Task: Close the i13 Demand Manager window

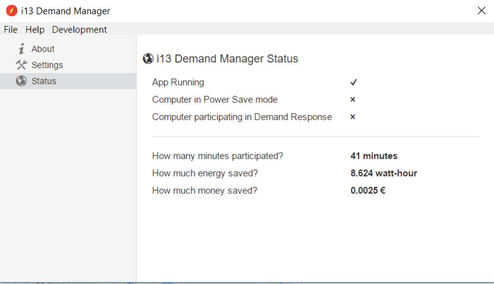Action: 481,11
